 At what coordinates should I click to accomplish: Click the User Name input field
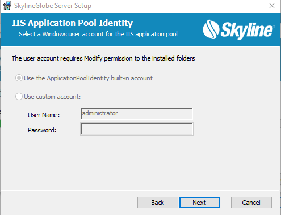(136, 113)
